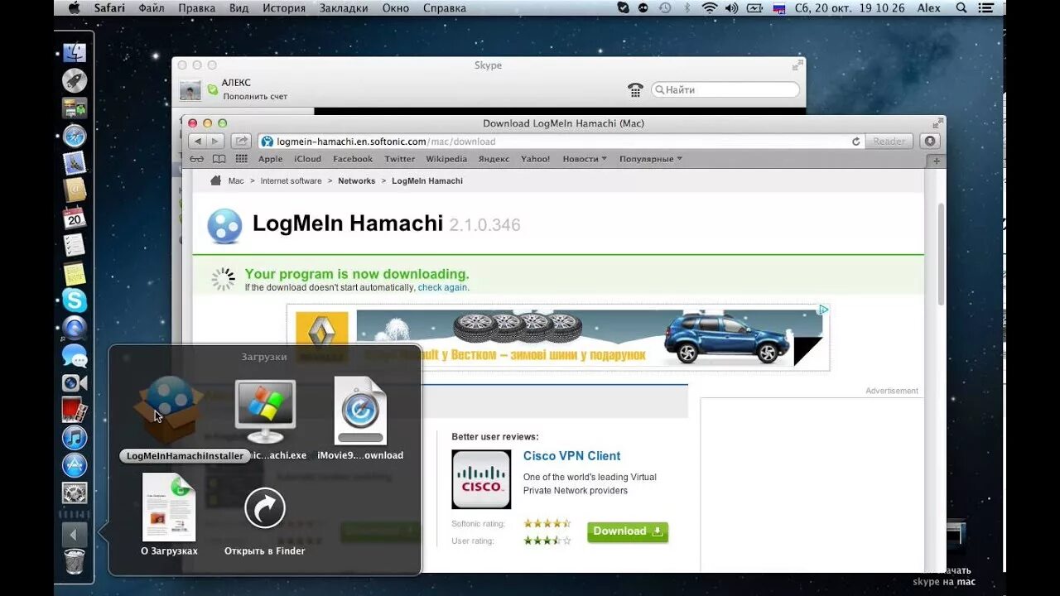1060x596 pixels.
Task: Open LogMeInHamachiInstaller package in Downloads stack
Action: [x=169, y=411]
